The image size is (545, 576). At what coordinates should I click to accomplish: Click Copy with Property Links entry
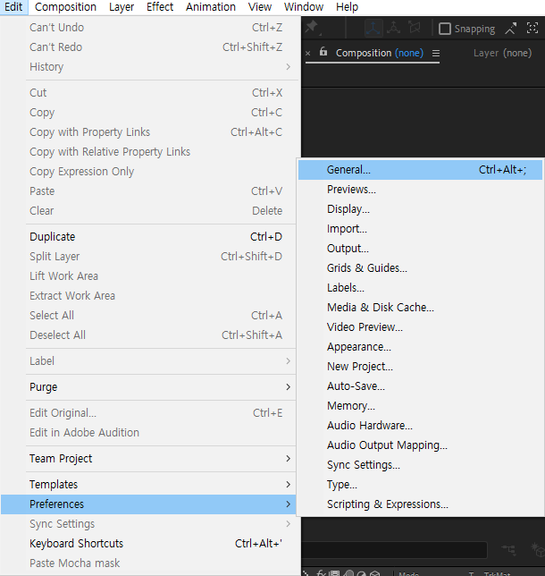tap(148, 132)
